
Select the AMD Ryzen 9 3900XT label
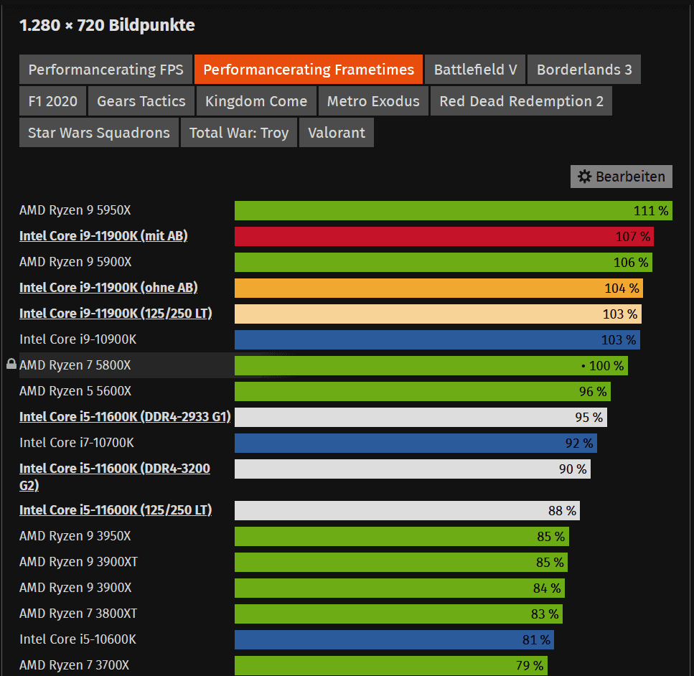(79, 562)
